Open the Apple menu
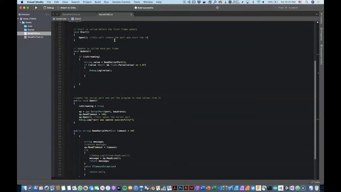Image resolution: width=341 pixels, height=192 pixels. click(22, 2)
